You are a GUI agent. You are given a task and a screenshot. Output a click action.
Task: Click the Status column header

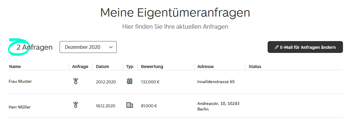coord(255,67)
